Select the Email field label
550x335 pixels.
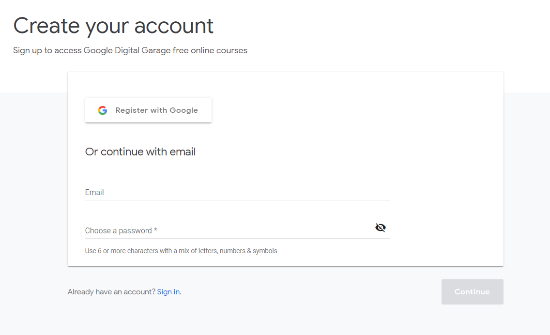pyautogui.click(x=94, y=192)
